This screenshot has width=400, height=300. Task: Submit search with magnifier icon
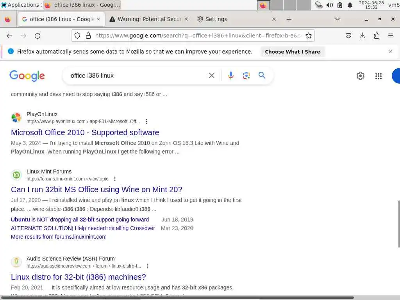262,75
